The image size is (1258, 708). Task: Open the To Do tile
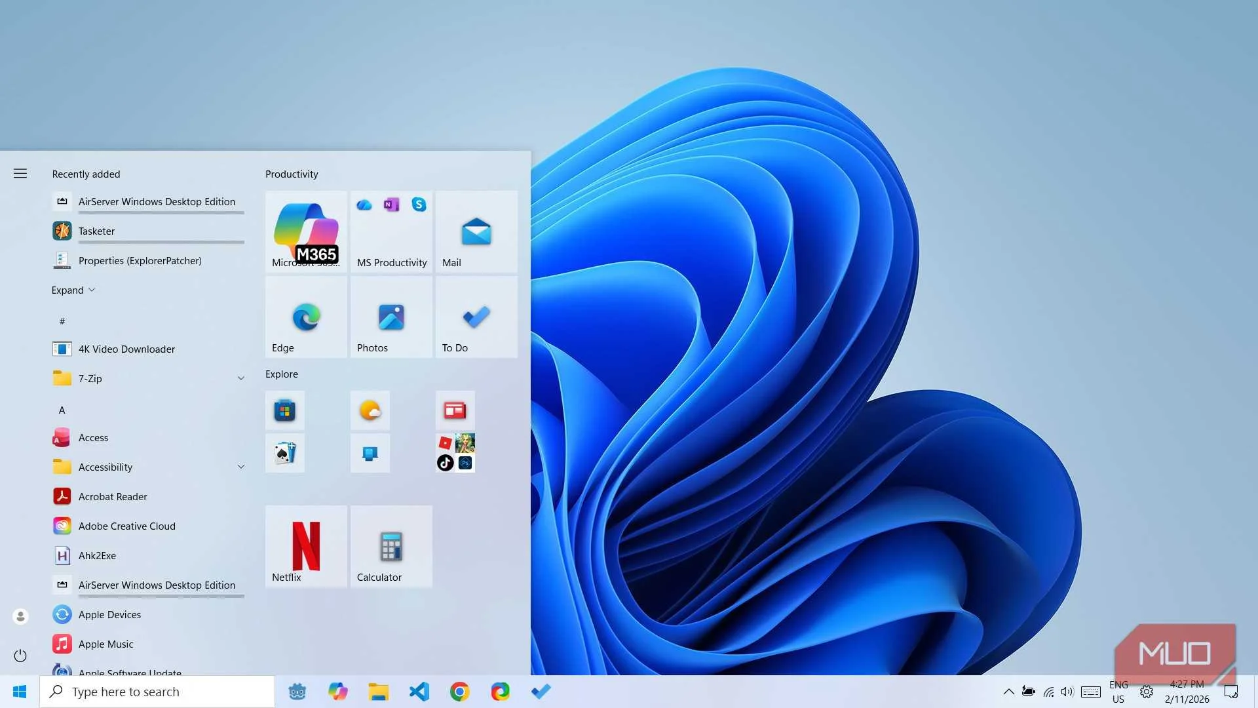point(476,317)
